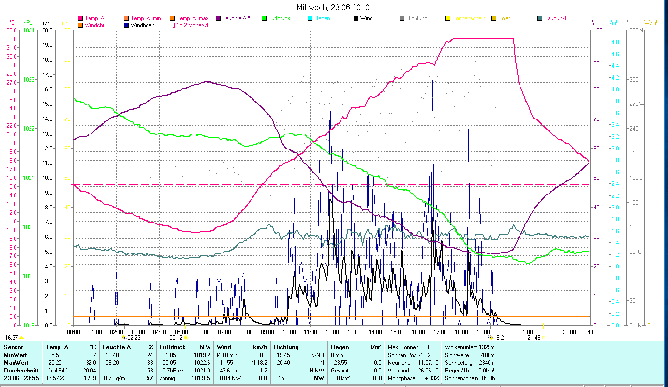668x387 pixels.
Task: Click the Richtung gray legend icon
Action: point(401,18)
